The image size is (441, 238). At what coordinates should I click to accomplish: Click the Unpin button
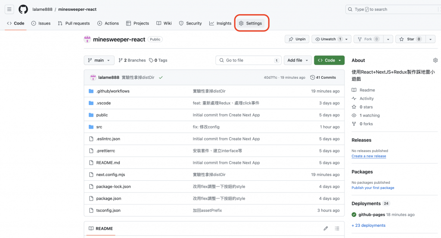click(x=297, y=39)
